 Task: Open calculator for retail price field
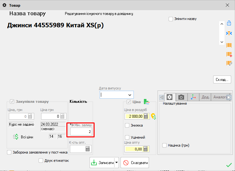click(x=146, y=116)
